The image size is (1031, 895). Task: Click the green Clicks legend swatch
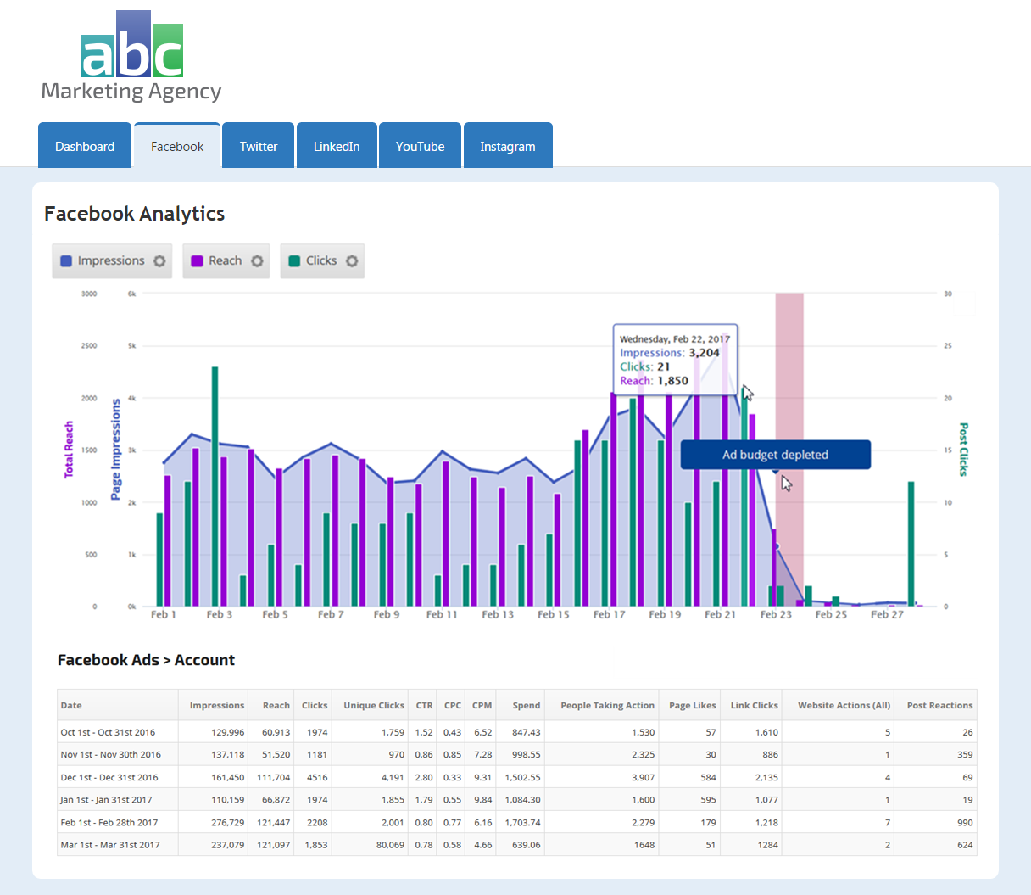pyautogui.click(x=295, y=261)
